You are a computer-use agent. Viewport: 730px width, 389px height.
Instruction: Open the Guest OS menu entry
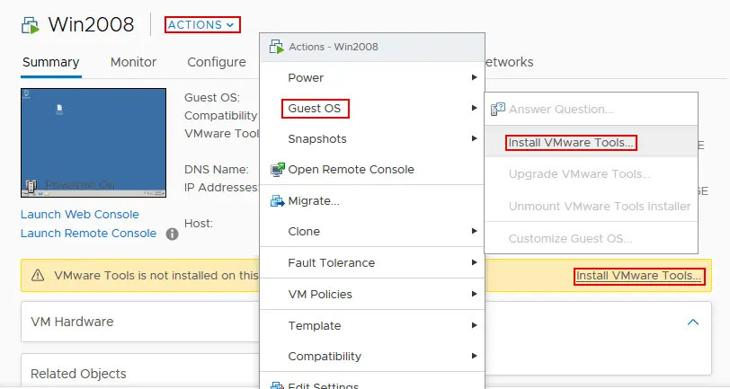[x=372, y=109]
